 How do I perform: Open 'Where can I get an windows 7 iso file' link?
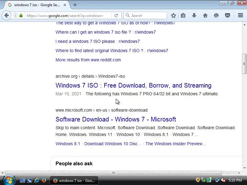click(106, 32)
